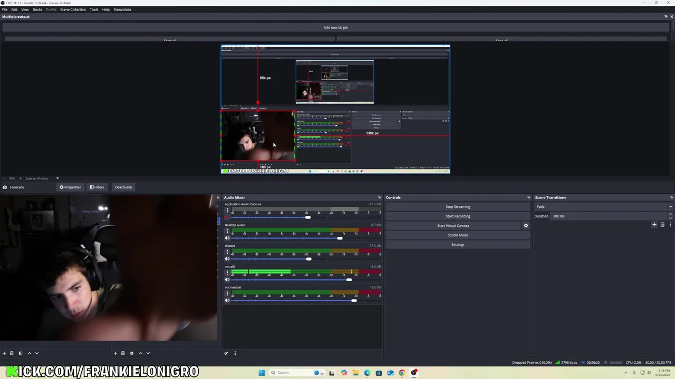Move source up with arrow icon
Screen dimensions: 675x379
pos(141,353)
